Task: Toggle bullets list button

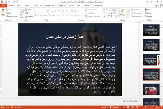Action: click(x=64, y=11)
